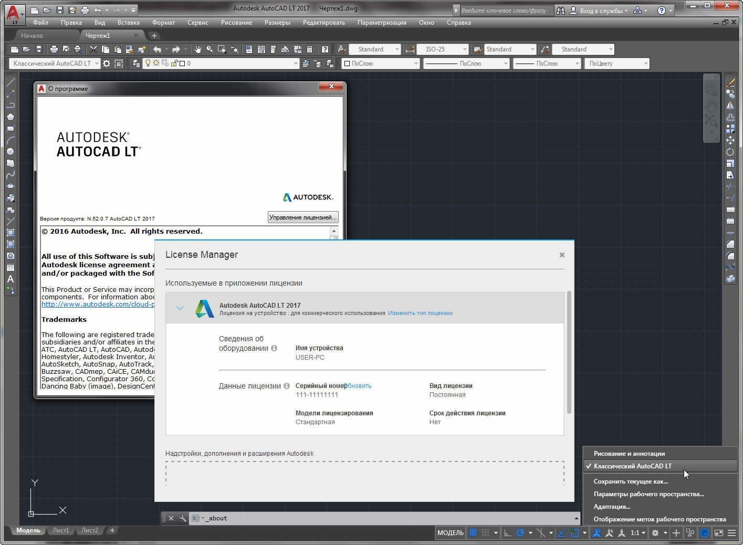Image resolution: width=743 pixels, height=545 pixels.
Task: Open the Рисование menu
Action: 236,23
